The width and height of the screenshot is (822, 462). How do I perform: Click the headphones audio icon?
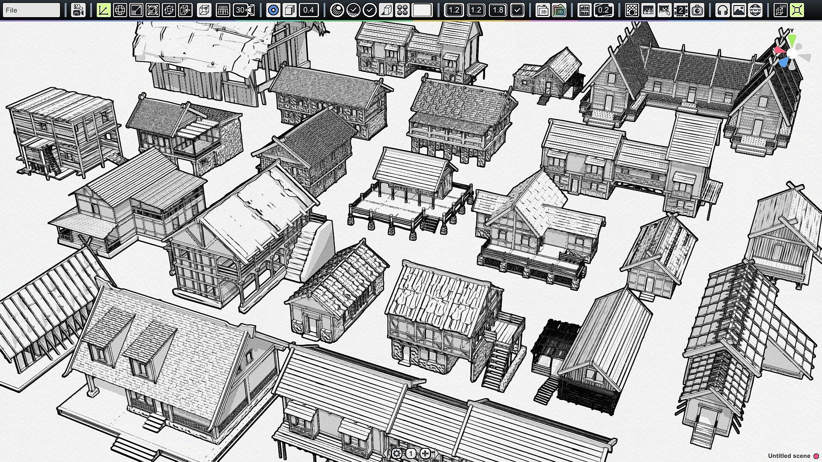723,10
